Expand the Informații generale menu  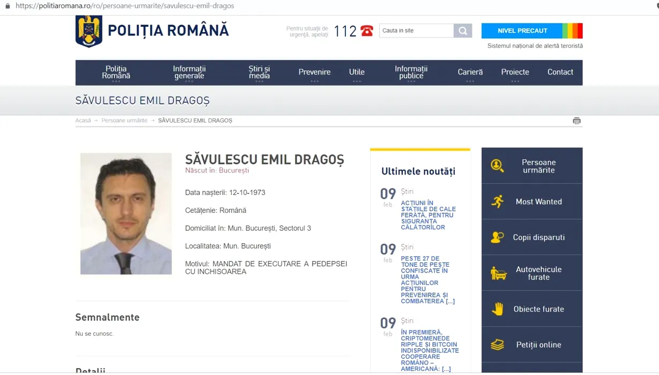pos(189,72)
